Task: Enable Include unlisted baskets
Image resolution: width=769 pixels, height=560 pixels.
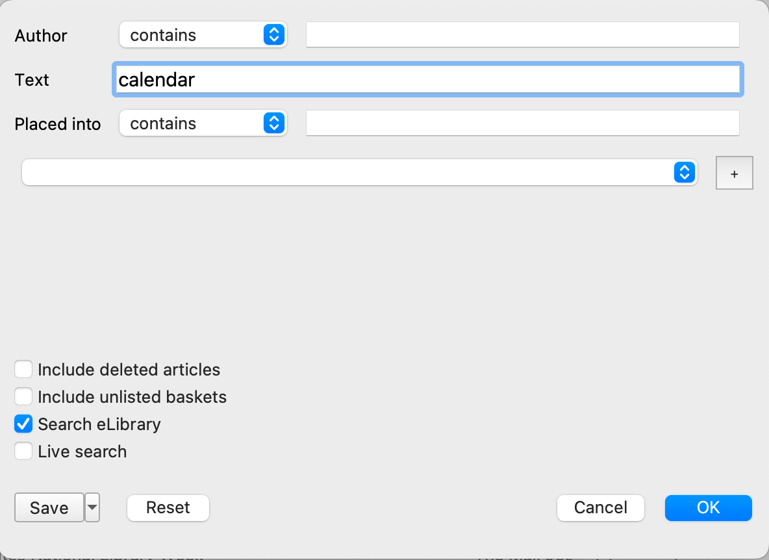Action: coord(23,396)
